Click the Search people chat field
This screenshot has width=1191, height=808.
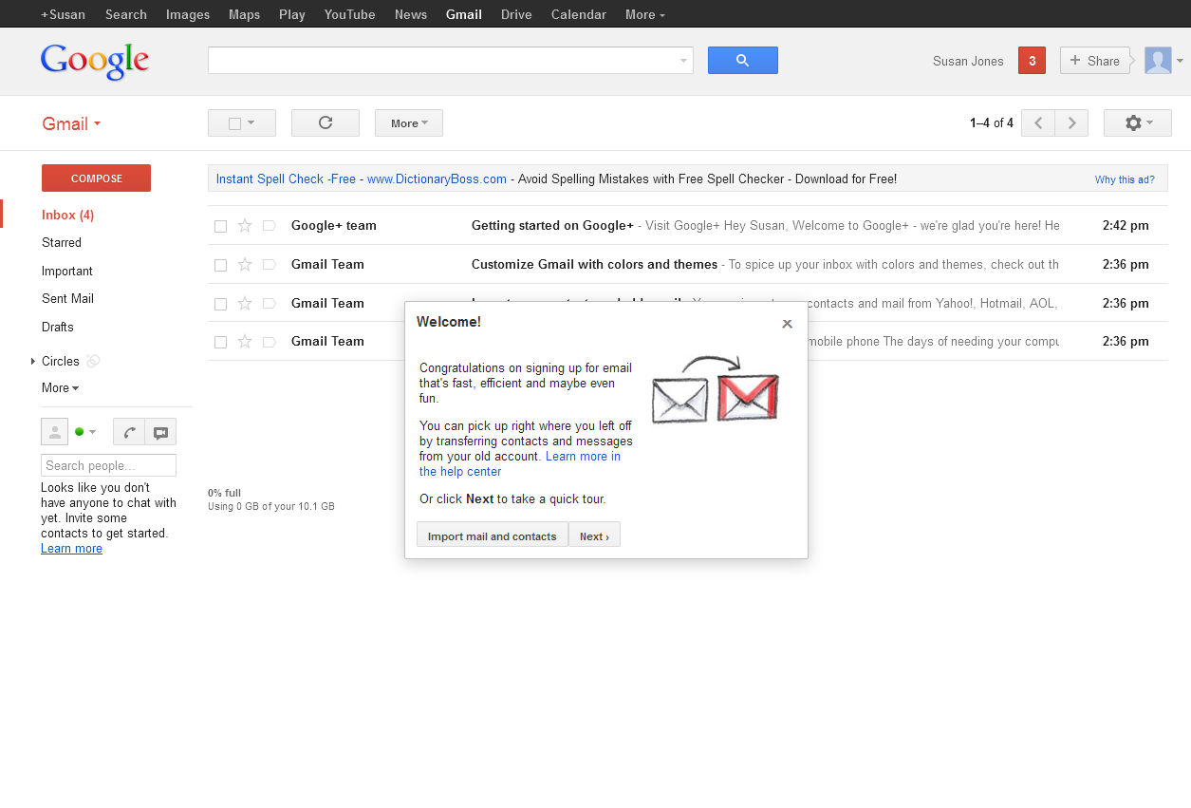click(108, 465)
